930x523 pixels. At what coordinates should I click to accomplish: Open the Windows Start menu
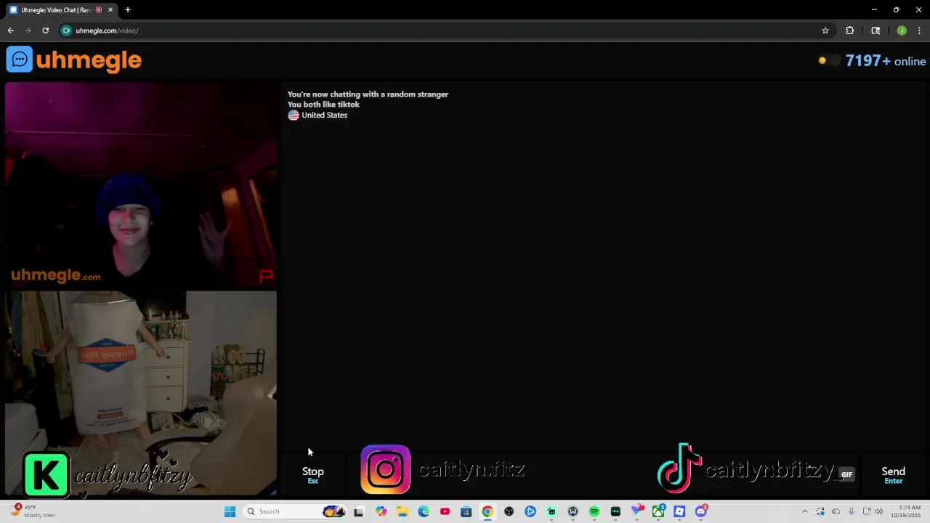click(230, 511)
